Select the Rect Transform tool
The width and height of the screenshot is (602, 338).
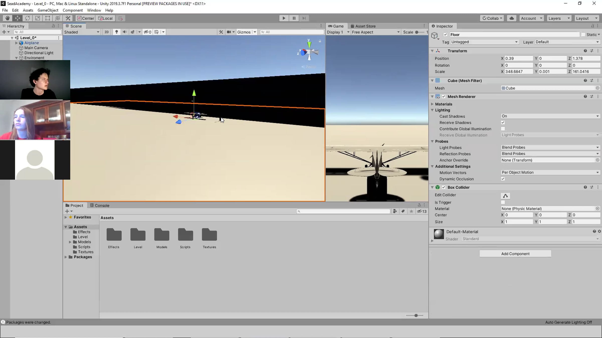47,18
